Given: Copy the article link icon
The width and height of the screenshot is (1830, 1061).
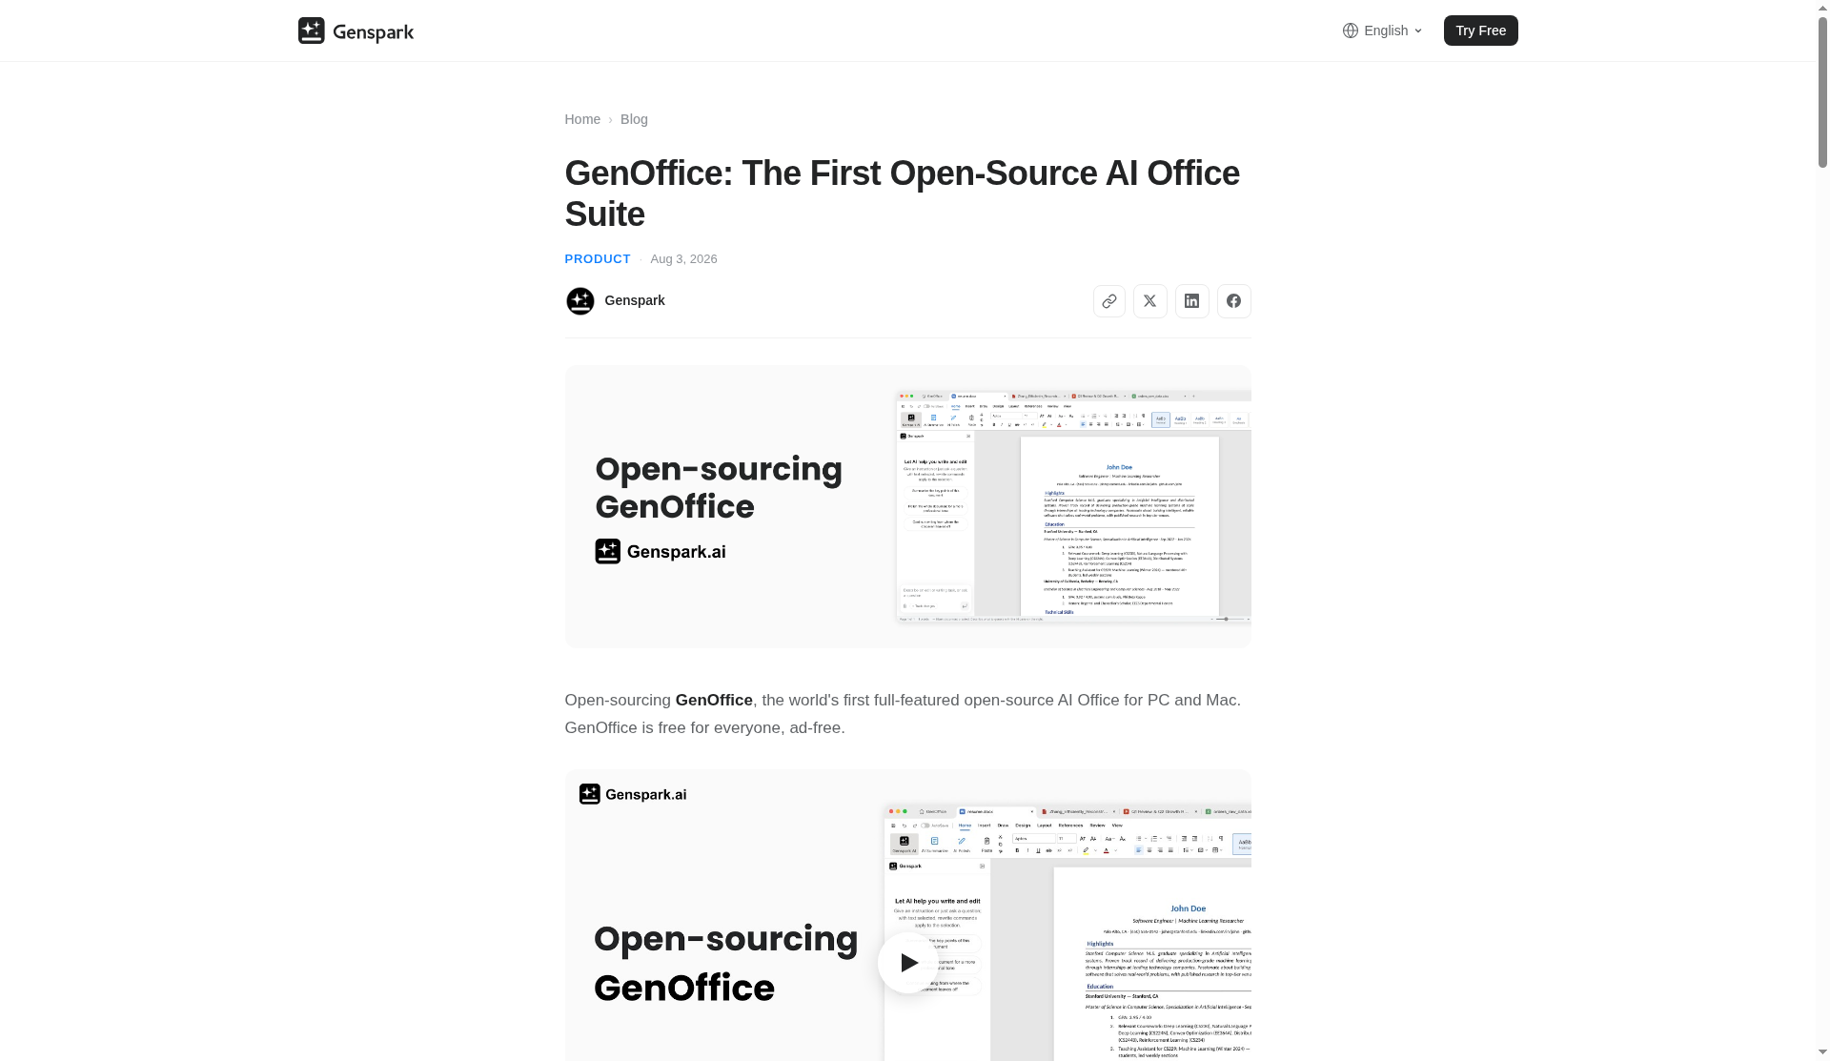Looking at the screenshot, I should pos(1109,301).
